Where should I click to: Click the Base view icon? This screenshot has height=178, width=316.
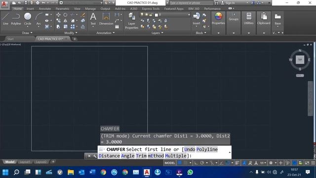click(277, 16)
